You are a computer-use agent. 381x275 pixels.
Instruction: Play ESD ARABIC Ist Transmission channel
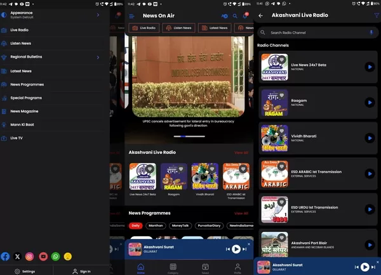(x=370, y=174)
